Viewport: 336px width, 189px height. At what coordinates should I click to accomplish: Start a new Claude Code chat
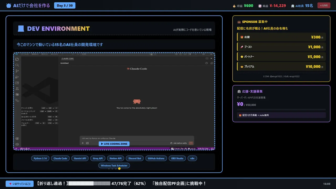pos(212,63)
